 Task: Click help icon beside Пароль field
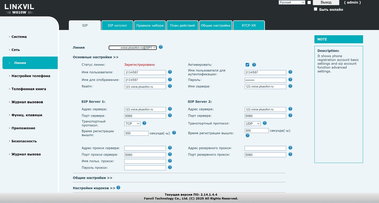pos(290,80)
